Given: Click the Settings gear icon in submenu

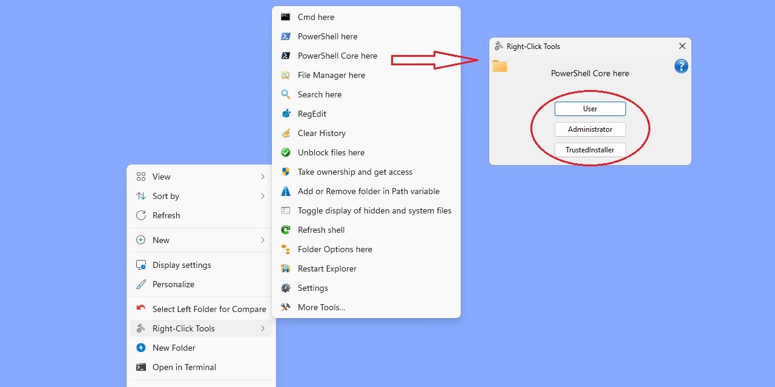Looking at the screenshot, I should [286, 288].
